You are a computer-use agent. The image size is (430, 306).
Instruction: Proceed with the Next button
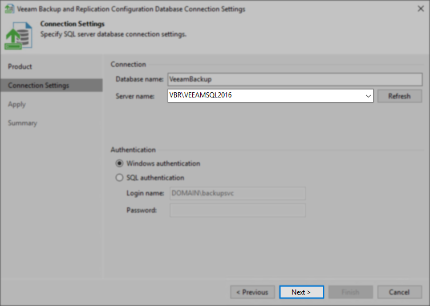301,292
